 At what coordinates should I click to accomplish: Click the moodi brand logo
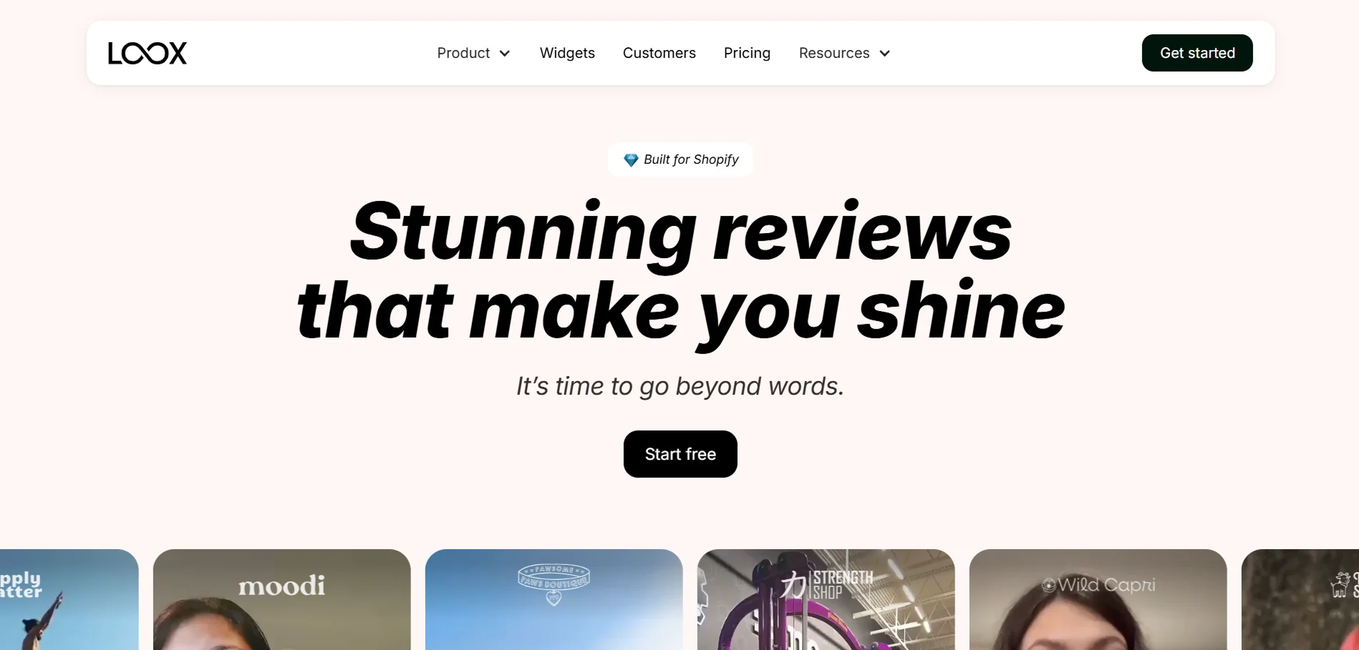(x=281, y=586)
